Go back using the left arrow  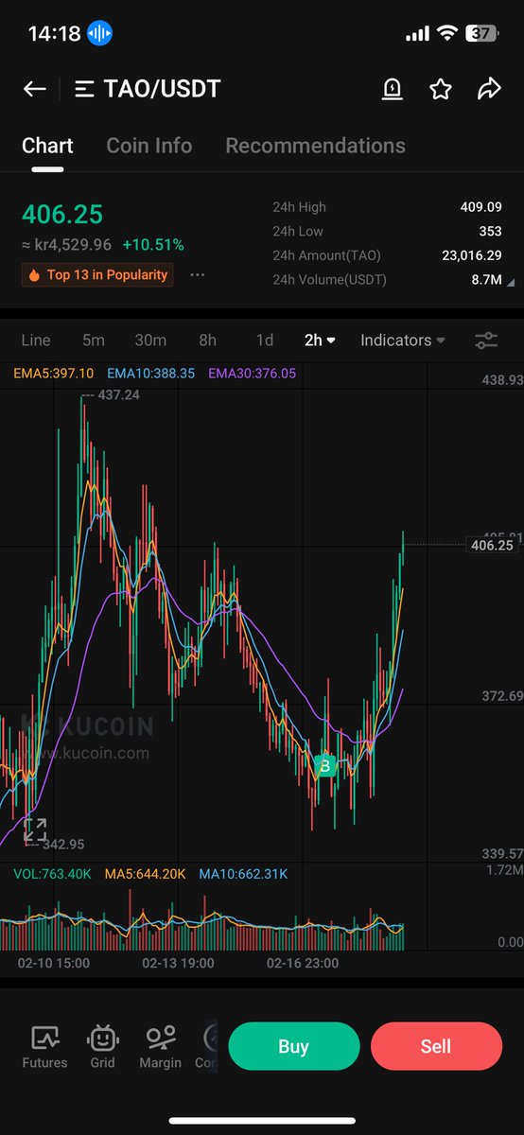click(x=35, y=89)
